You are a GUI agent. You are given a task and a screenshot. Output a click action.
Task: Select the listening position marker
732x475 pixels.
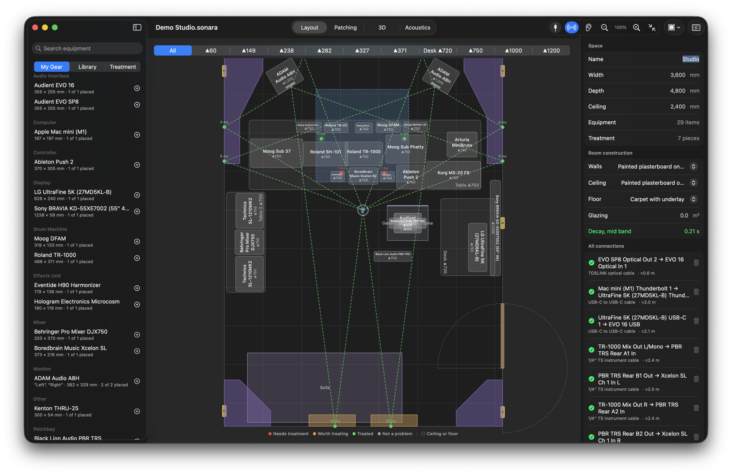363,210
